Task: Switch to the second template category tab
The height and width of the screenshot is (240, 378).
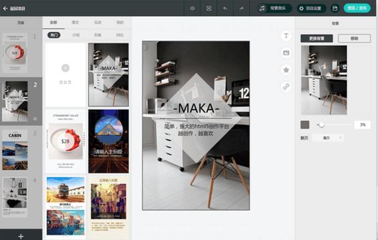Action: pyautogui.click(x=76, y=23)
